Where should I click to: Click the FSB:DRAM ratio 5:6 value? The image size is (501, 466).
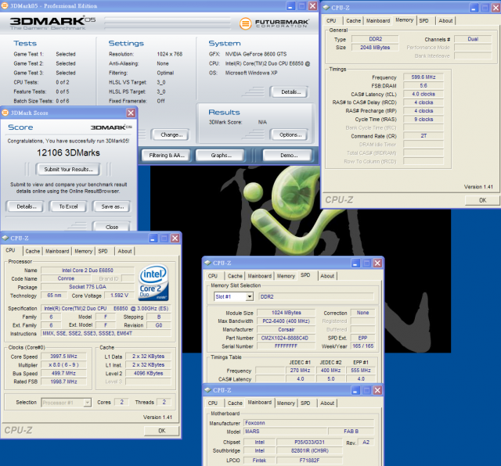pyautogui.click(x=424, y=85)
